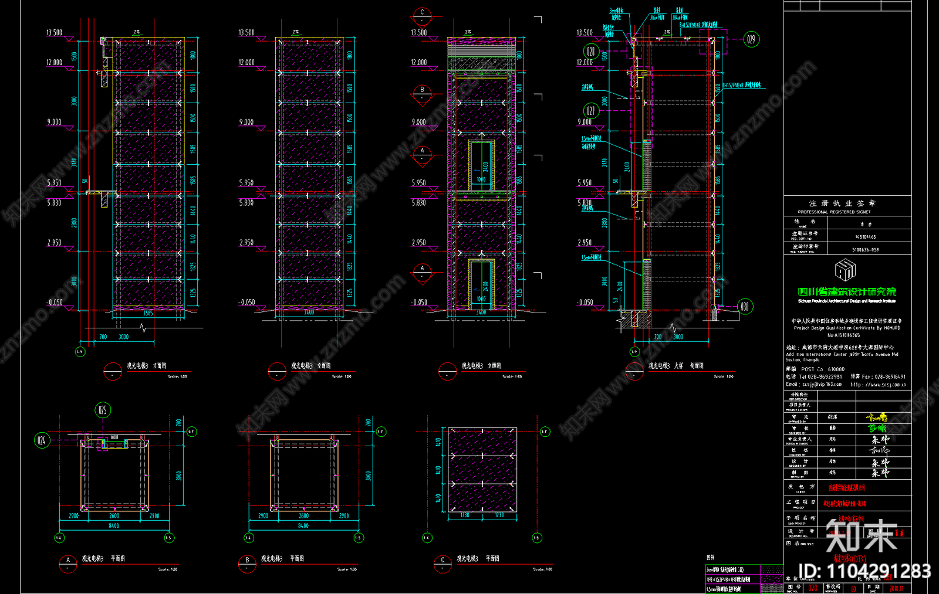Select level label 9.000 of third elevation
The image size is (939, 594).
click(418, 122)
